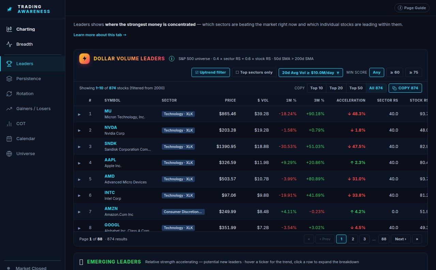The width and height of the screenshot is (436, 270).
Task: Go to page 2 of results
Action: (x=353, y=239)
